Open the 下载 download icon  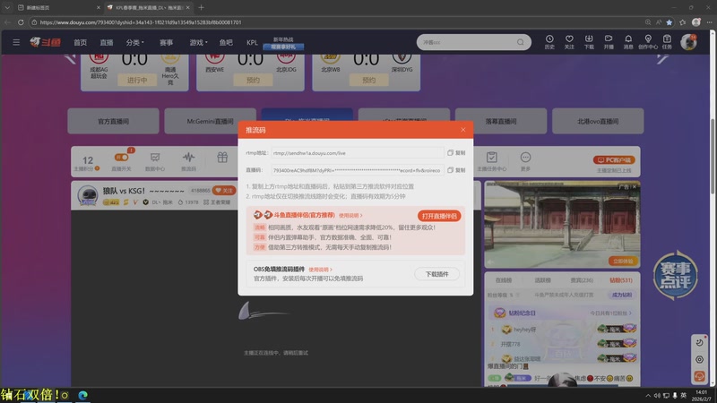click(x=589, y=42)
